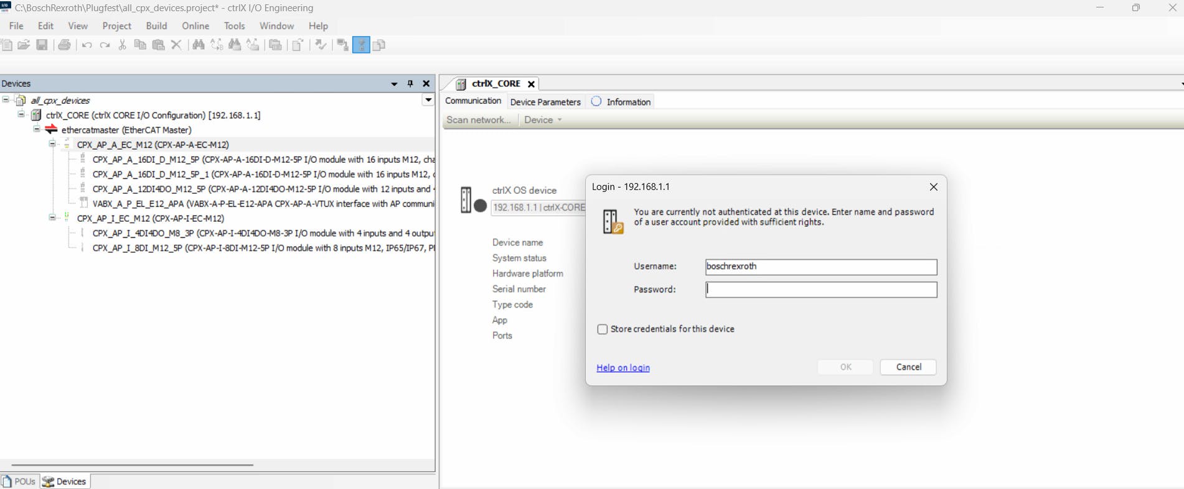
Task: Click the Delete X toolbar icon
Action: (x=176, y=45)
